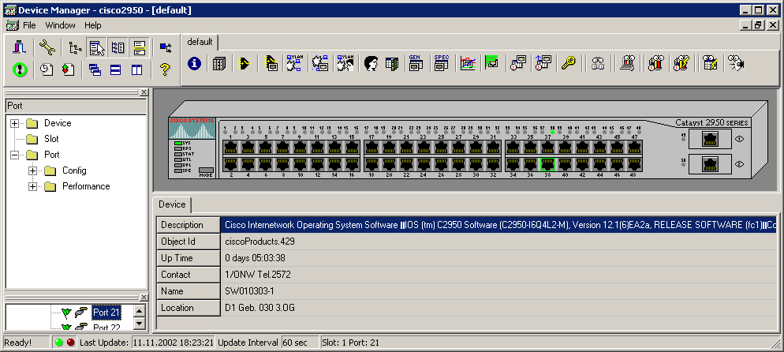Toggle the pressed list-with-cursor view button
Screen dimensions: 784x352
tap(96, 47)
